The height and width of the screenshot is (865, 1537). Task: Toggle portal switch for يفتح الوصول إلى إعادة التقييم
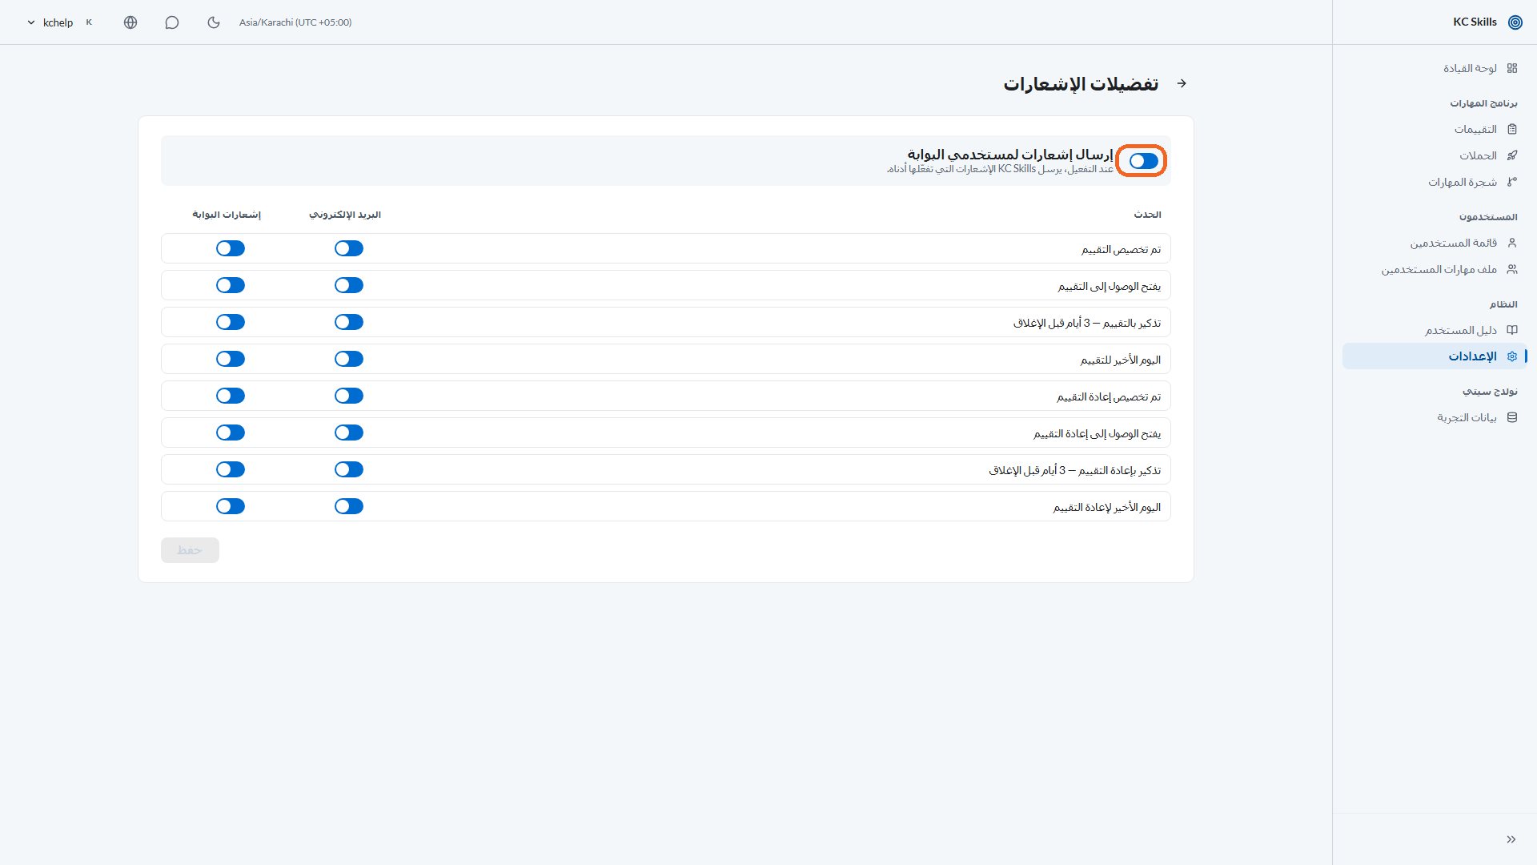[x=231, y=432]
